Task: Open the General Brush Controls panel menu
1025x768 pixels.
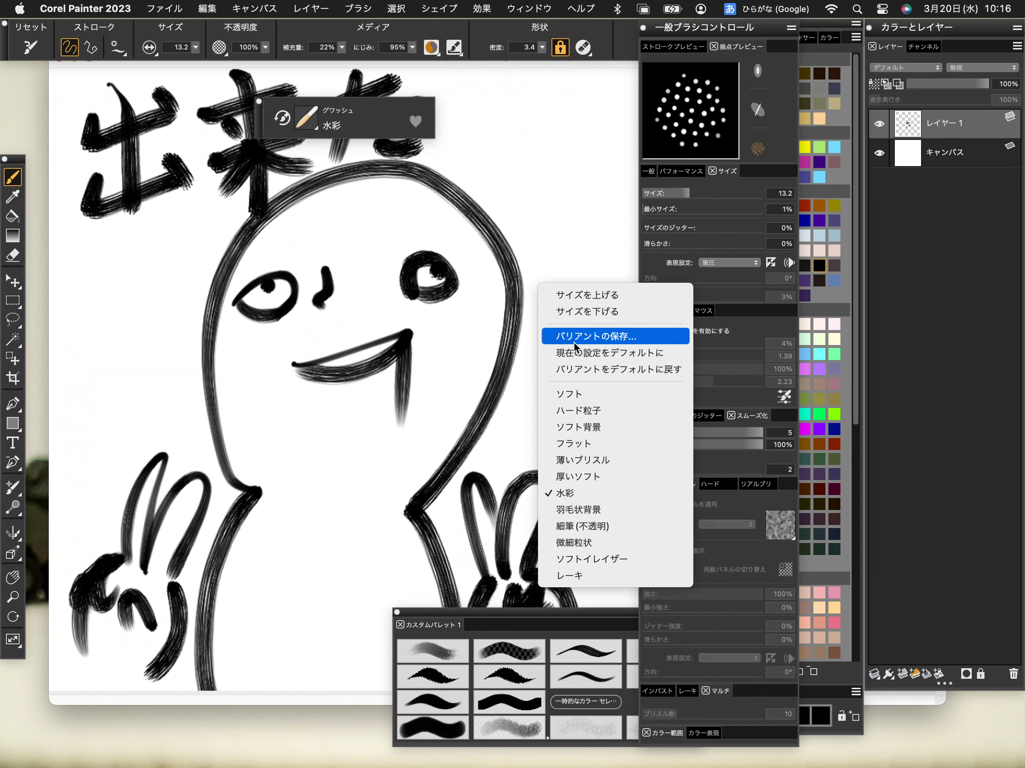Action: click(792, 28)
